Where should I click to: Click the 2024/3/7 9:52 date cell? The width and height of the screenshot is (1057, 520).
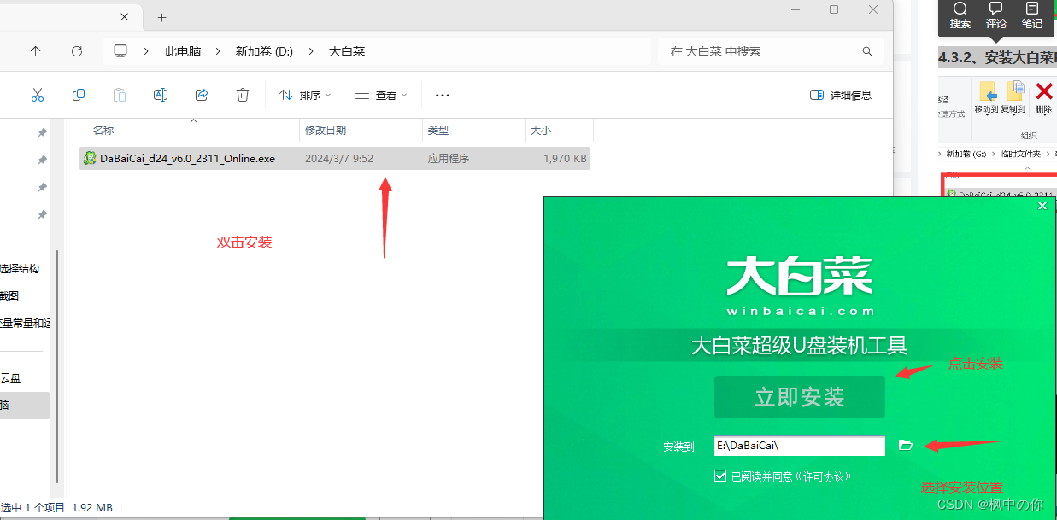(x=339, y=158)
